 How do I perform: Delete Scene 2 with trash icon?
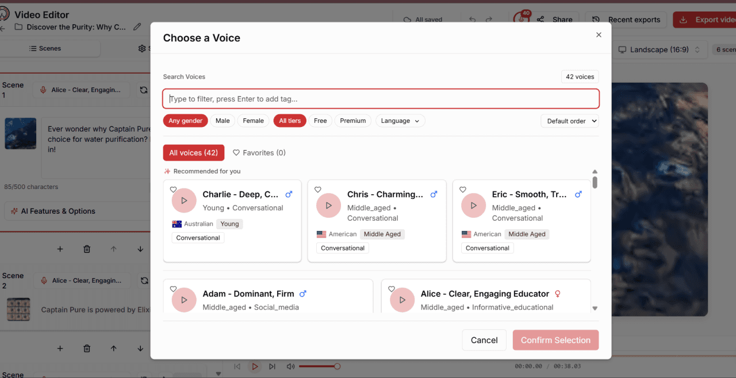(87, 349)
